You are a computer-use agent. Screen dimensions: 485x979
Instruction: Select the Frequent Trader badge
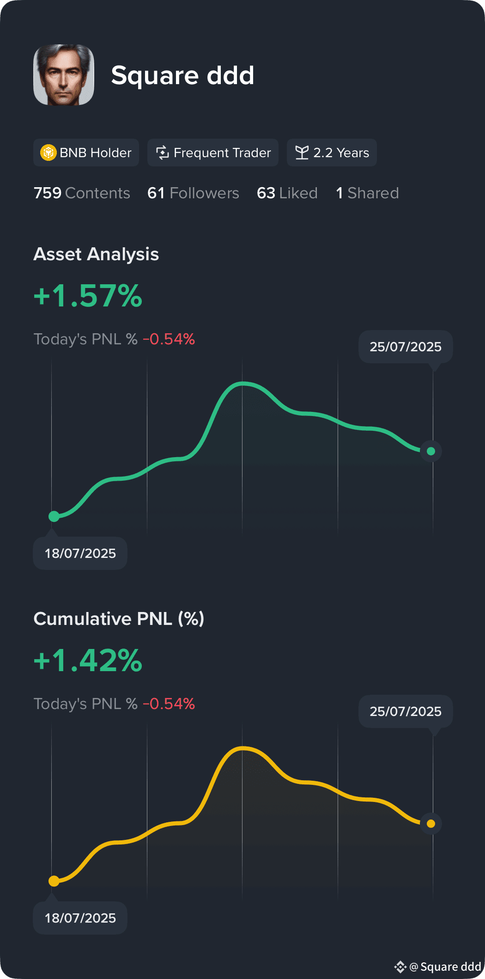(x=213, y=153)
